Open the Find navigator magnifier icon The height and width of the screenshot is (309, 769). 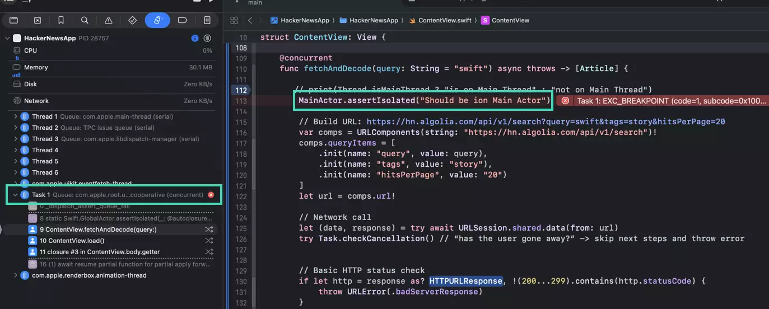tap(85, 20)
